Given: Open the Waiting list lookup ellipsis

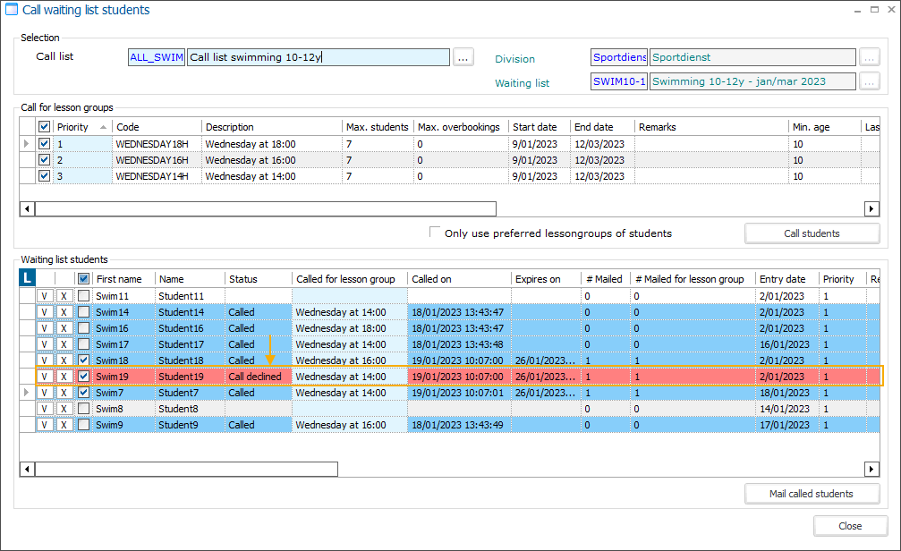Looking at the screenshot, I should click(869, 81).
